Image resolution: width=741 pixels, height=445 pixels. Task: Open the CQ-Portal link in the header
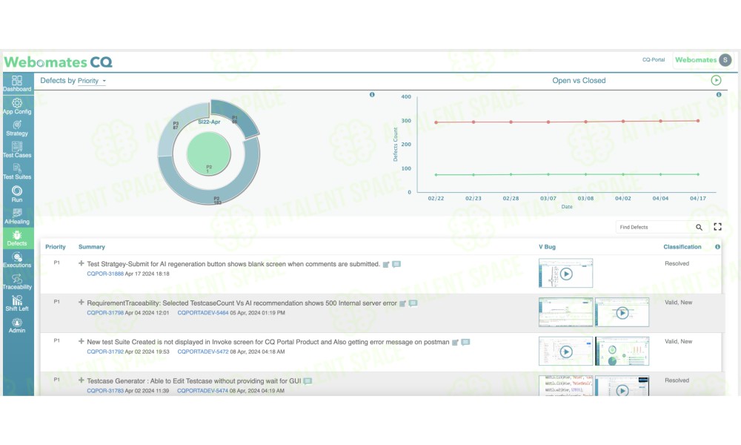tap(653, 60)
